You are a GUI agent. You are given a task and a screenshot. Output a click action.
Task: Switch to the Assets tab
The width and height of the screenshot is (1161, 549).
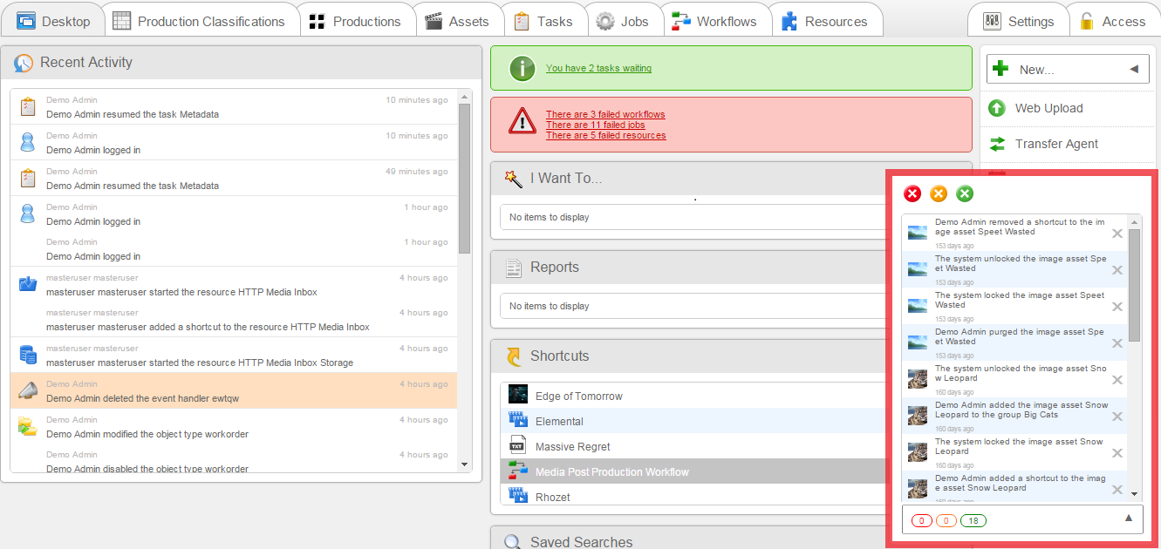[x=457, y=21]
